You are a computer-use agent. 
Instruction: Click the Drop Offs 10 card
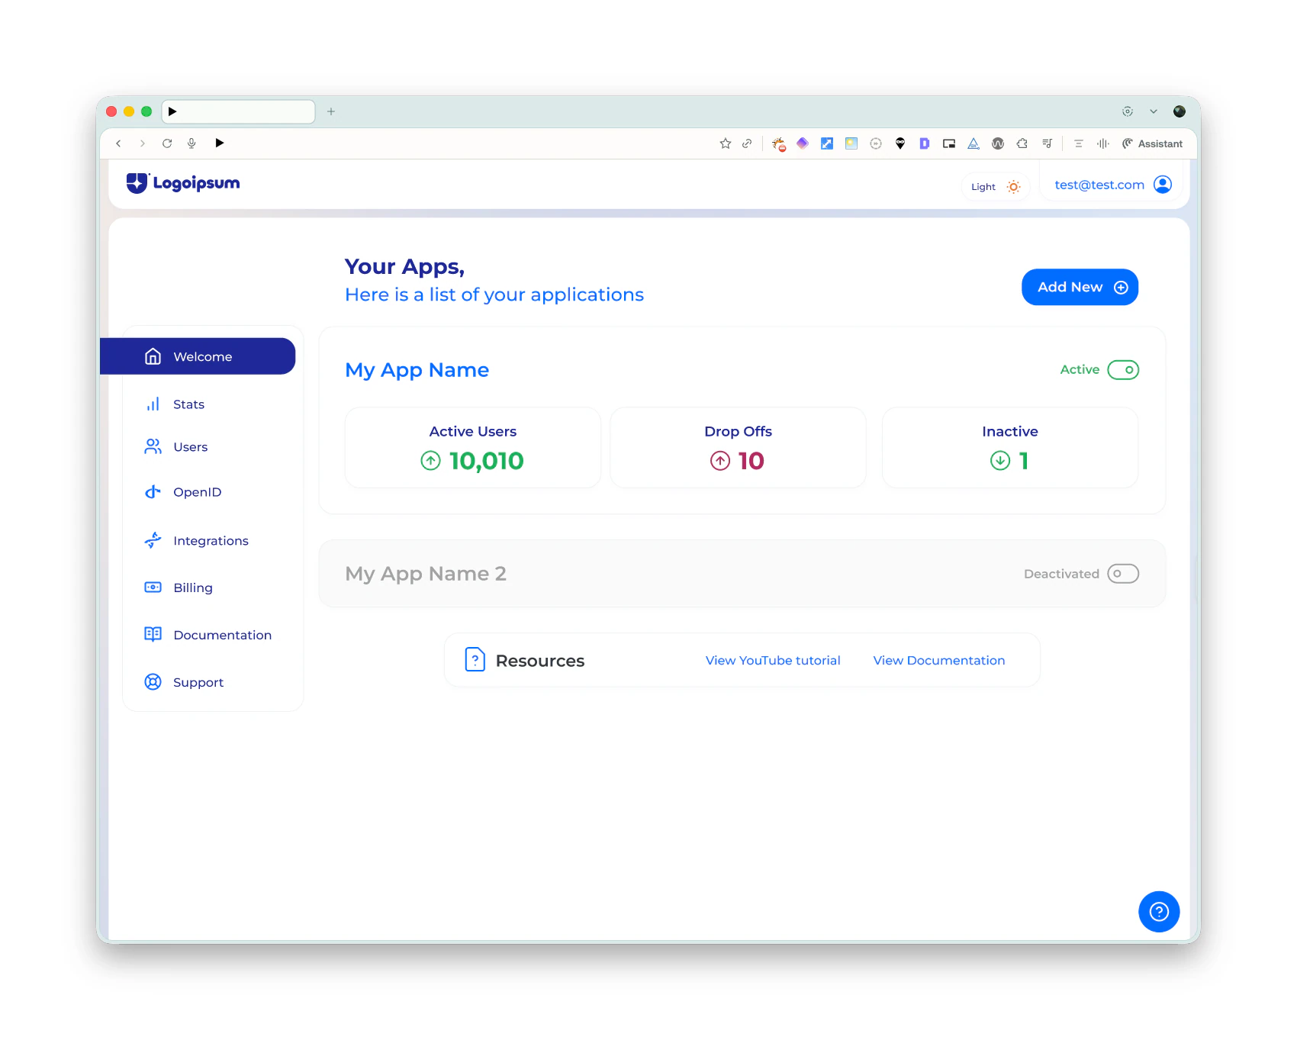pos(738,447)
